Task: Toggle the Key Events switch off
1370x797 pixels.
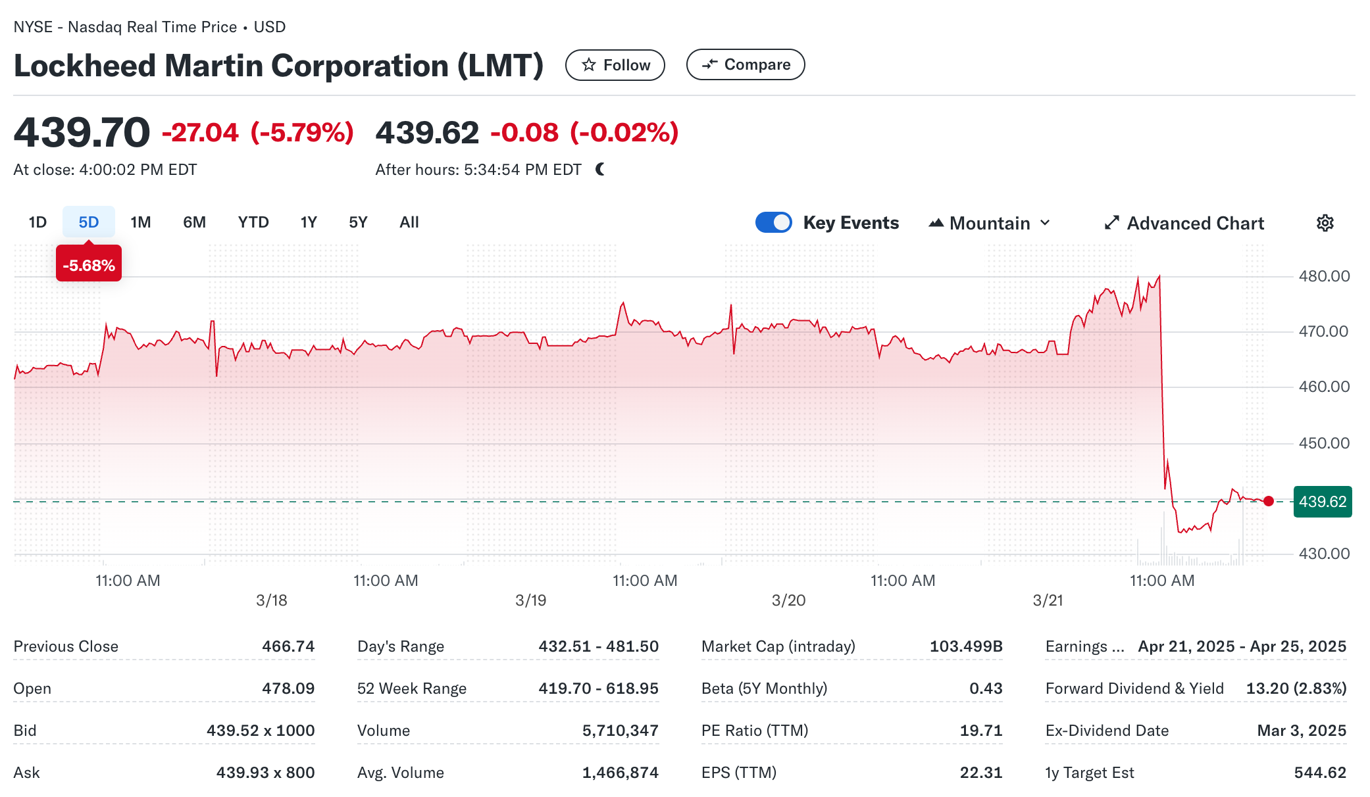Action: pyautogui.click(x=773, y=223)
